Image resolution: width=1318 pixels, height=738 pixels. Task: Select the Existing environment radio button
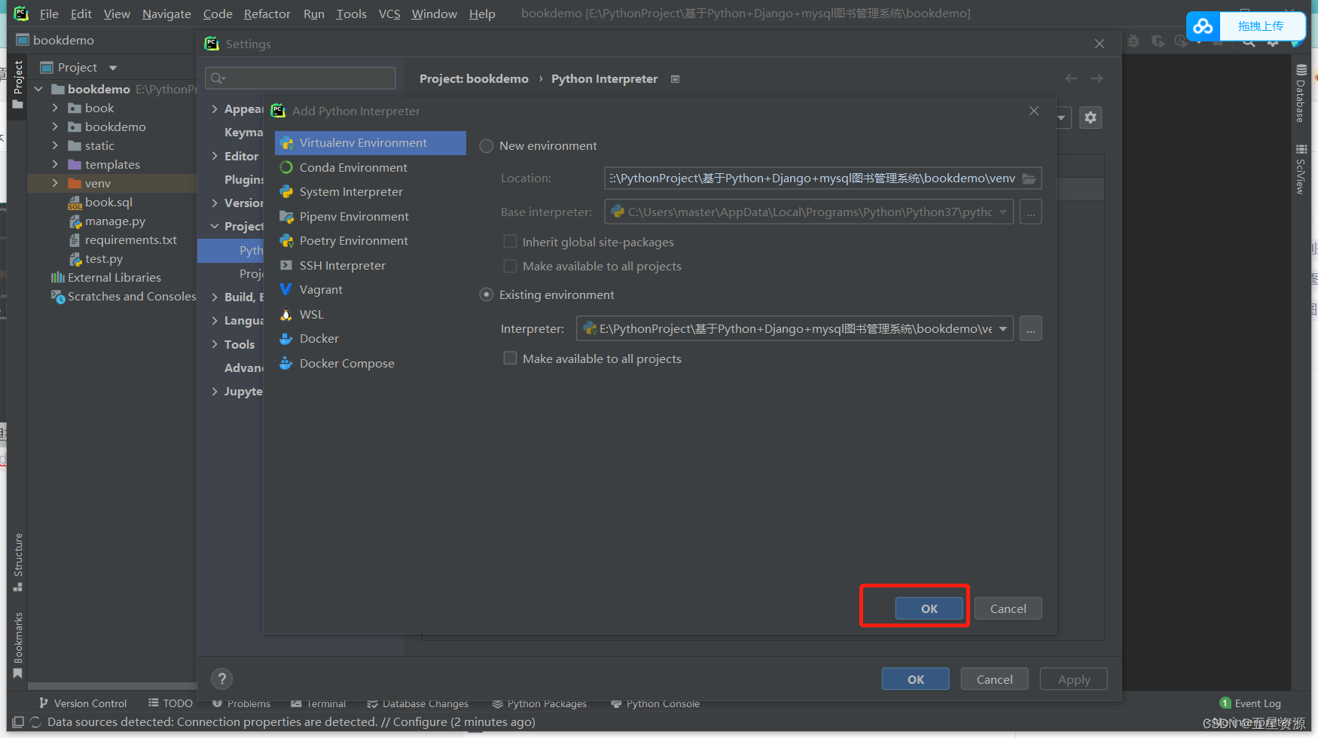click(487, 295)
